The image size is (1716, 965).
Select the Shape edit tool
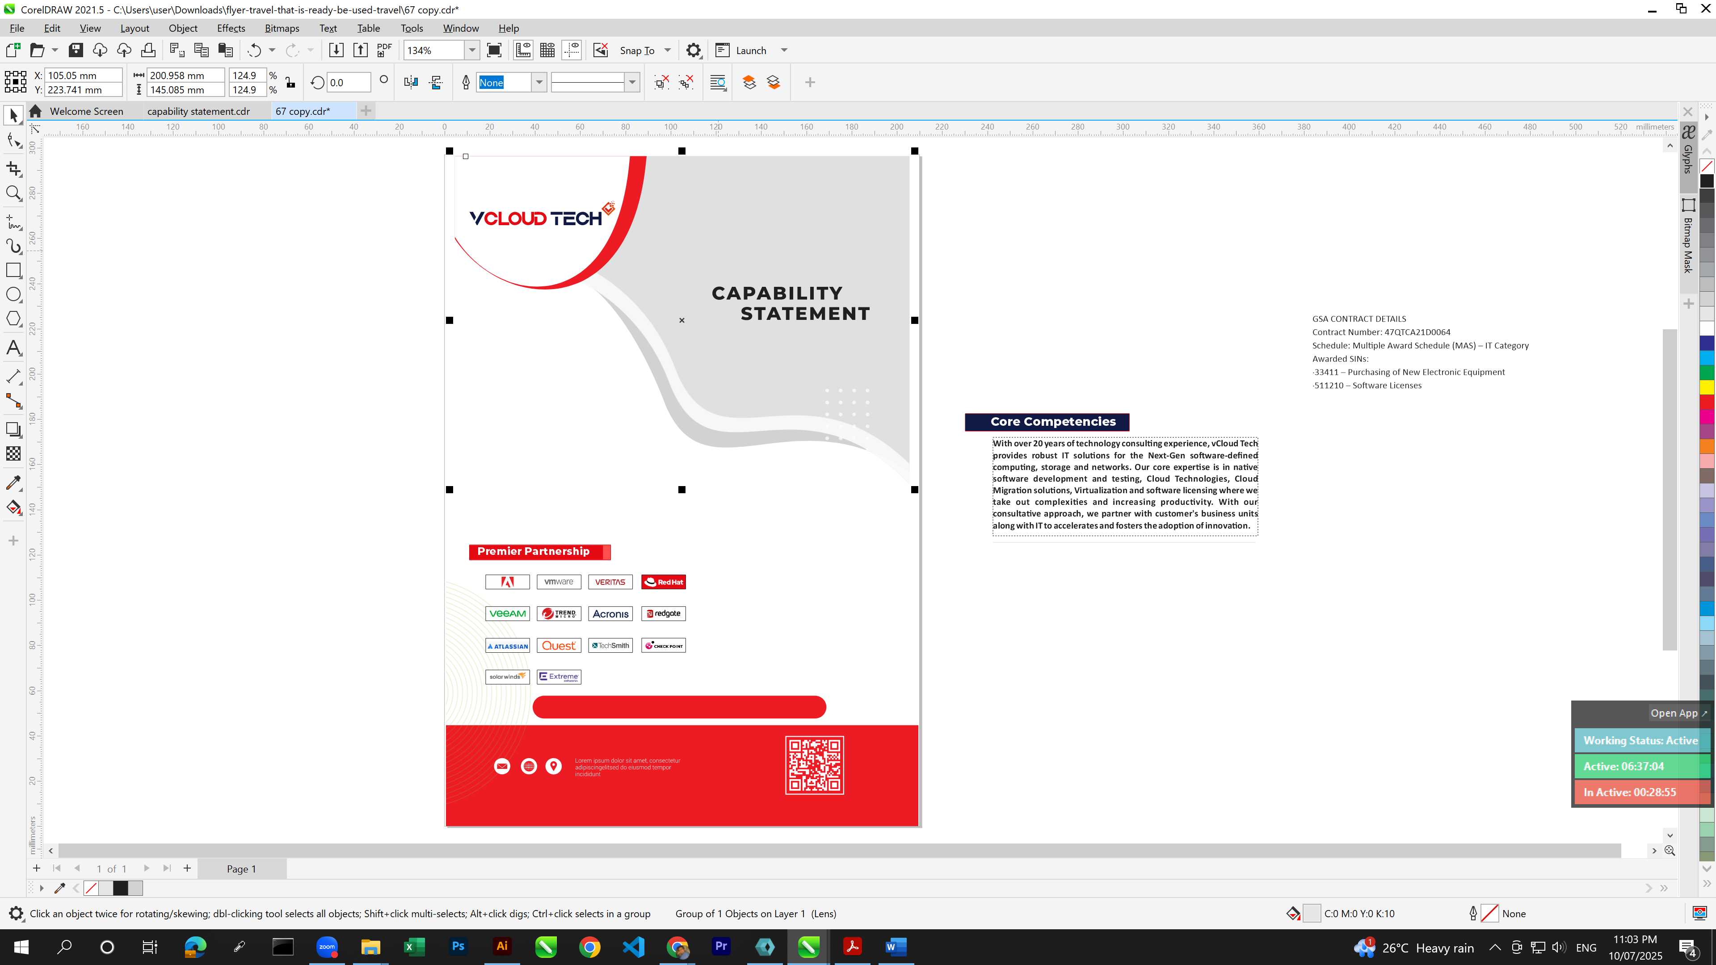[13, 140]
